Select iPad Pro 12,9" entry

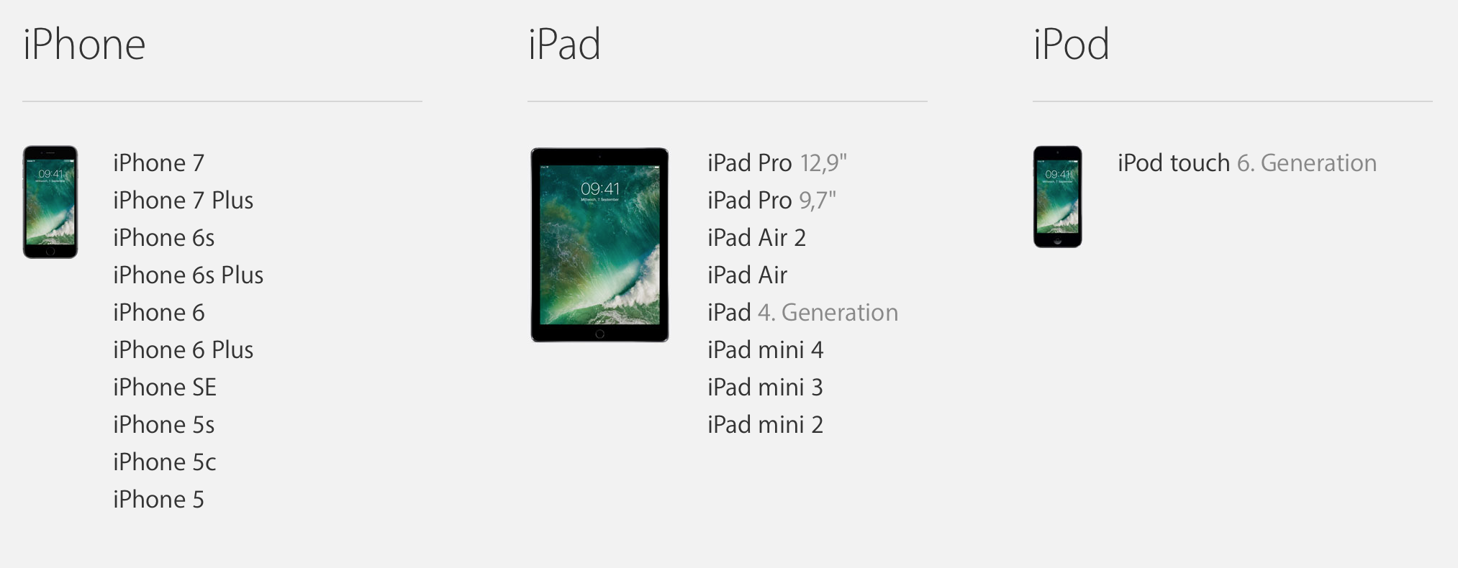[x=776, y=163]
